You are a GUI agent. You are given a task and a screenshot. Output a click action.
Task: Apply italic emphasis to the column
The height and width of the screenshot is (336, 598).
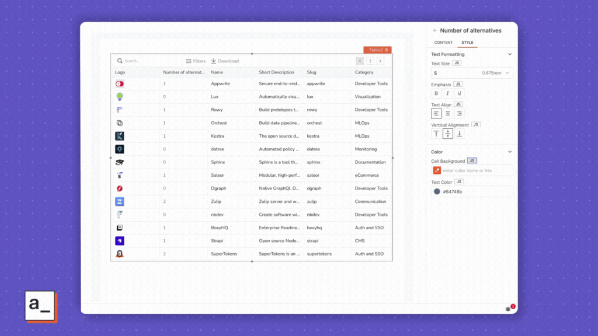click(x=448, y=93)
